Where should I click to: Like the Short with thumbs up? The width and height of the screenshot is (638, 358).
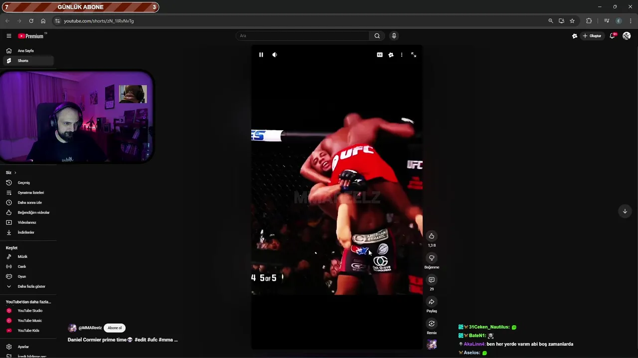(432, 236)
